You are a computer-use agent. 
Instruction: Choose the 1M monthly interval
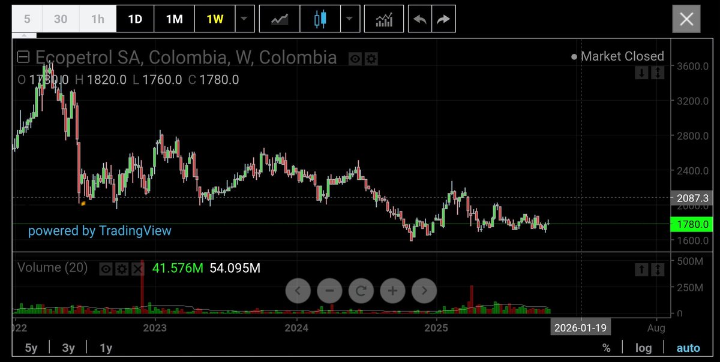tap(174, 19)
